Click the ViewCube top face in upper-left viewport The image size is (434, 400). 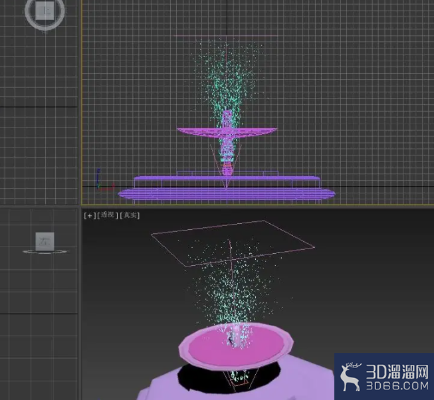(x=45, y=11)
